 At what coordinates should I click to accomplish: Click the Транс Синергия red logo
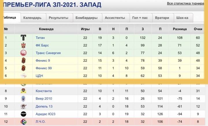click(23, 53)
